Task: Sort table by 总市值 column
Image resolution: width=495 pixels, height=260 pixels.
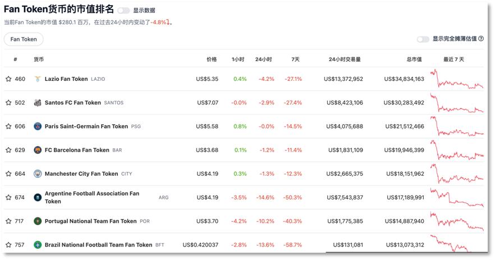Action: 414,59
